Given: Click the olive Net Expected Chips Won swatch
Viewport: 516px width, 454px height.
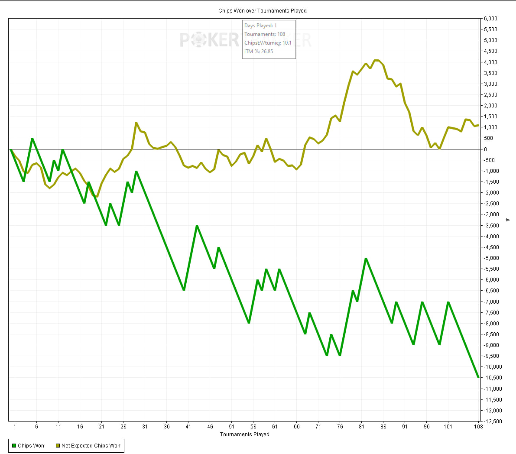Looking at the screenshot, I should tap(58, 446).
